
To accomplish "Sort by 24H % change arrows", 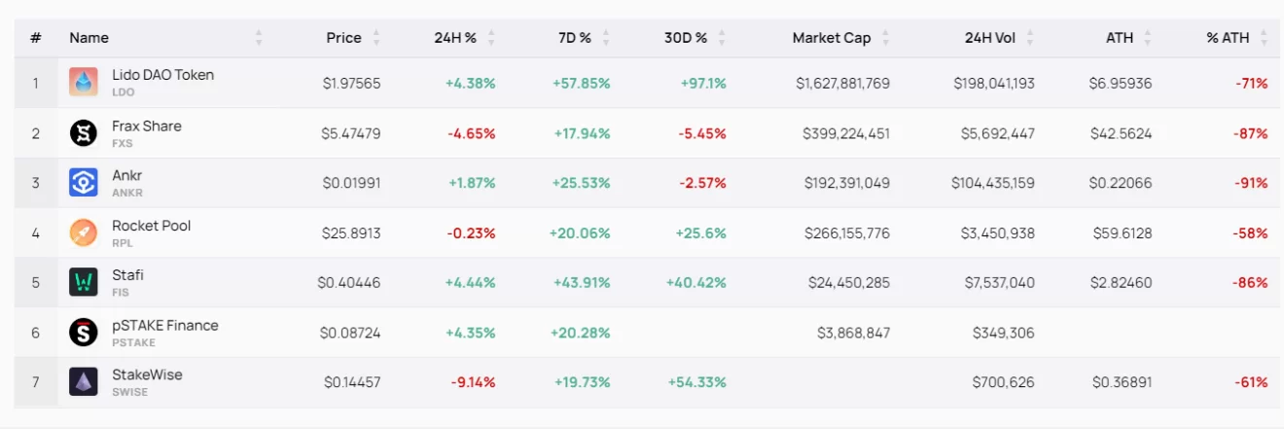I will point(491,38).
